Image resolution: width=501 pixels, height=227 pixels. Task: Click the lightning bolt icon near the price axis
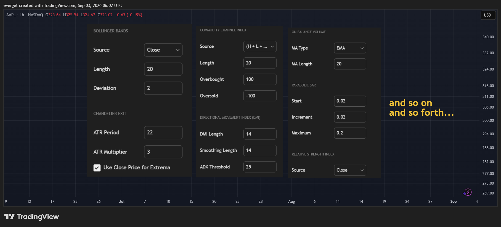(x=468, y=192)
